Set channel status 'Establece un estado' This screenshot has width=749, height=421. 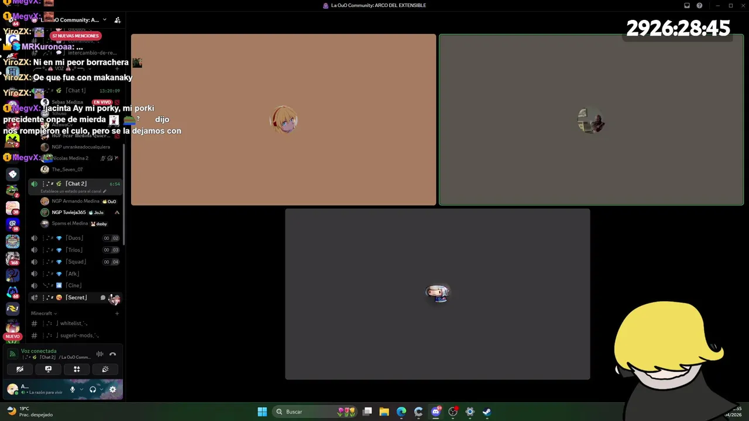pos(73,191)
